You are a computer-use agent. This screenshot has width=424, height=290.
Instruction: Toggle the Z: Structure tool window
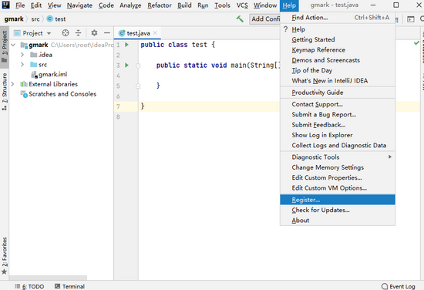[5, 92]
